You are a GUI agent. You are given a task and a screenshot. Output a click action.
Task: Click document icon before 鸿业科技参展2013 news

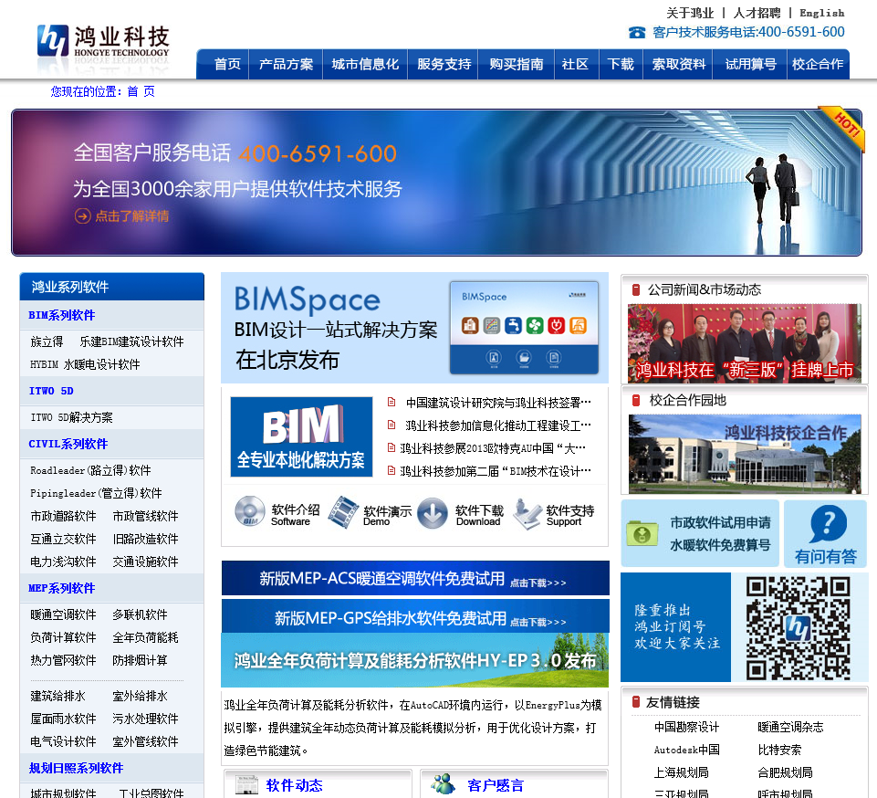pos(392,447)
